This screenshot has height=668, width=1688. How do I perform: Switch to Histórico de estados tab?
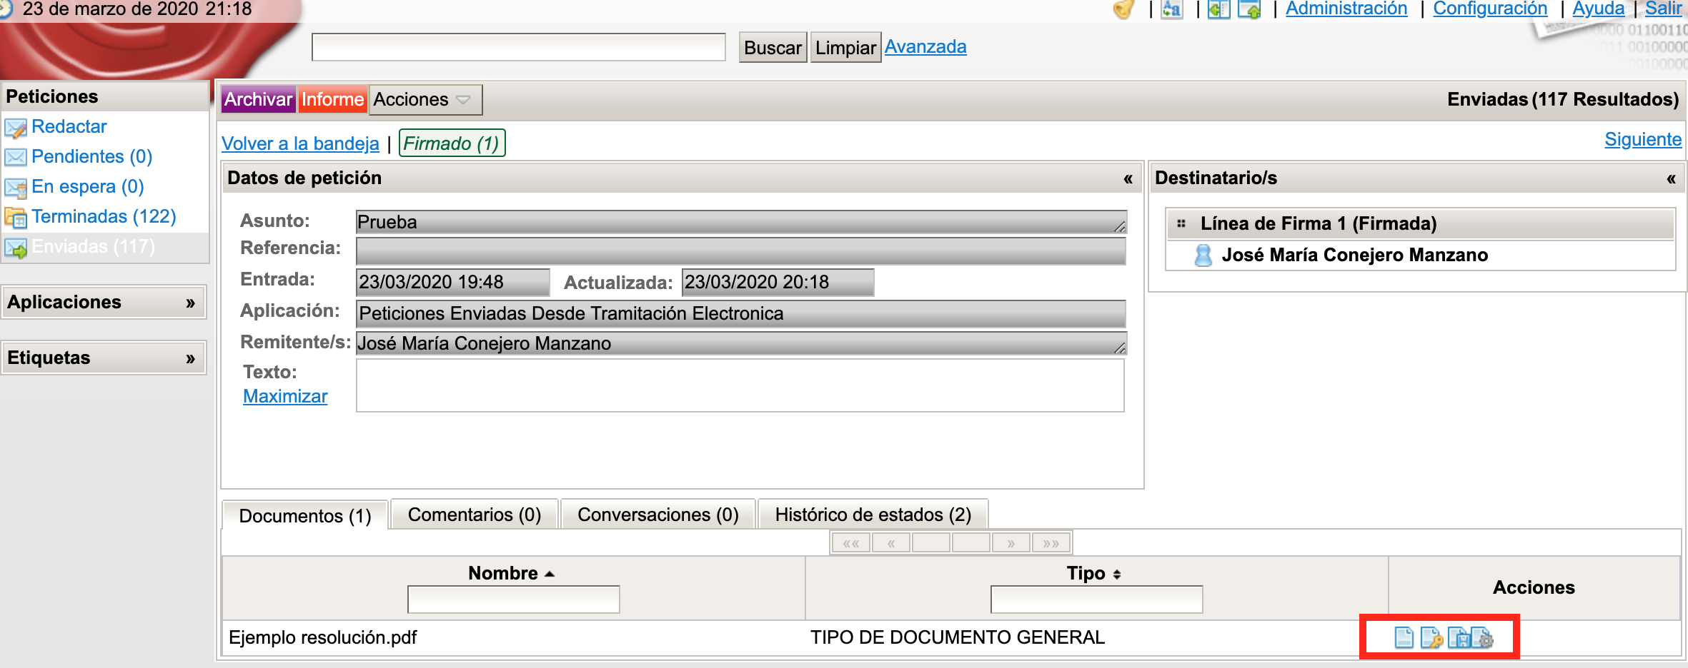[x=873, y=515]
